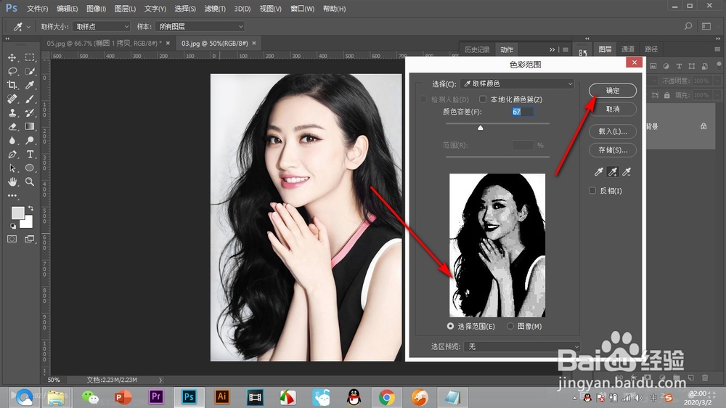The width and height of the screenshot is (726, 408).
Task: Click the Fuzziness value input field
Action: (522, 112)
